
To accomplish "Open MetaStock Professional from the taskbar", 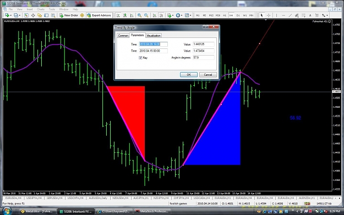I will click(x=152, y=211).
